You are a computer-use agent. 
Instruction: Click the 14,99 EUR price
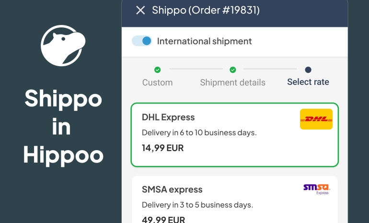coord(162,148)
